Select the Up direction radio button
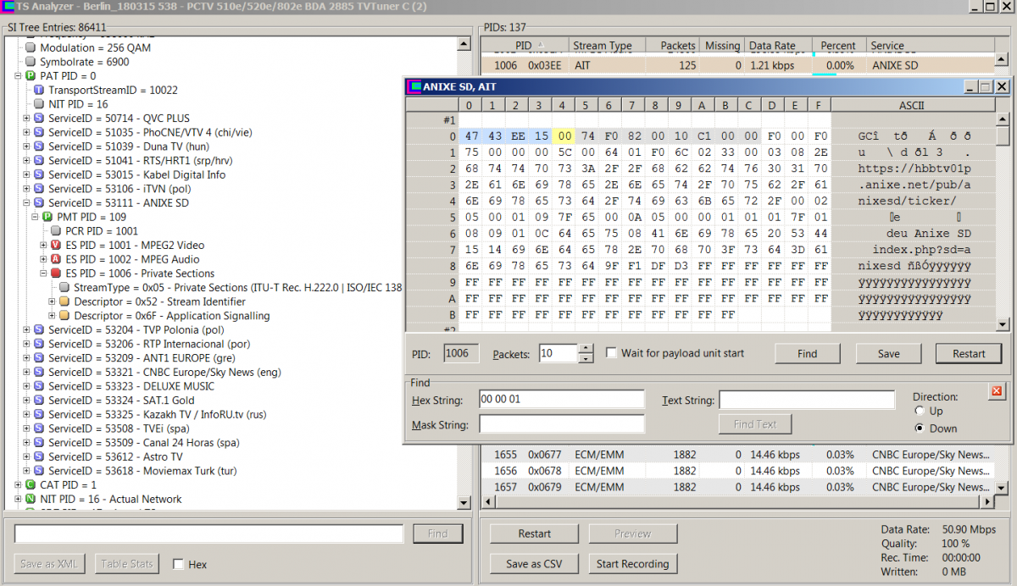 920,412
